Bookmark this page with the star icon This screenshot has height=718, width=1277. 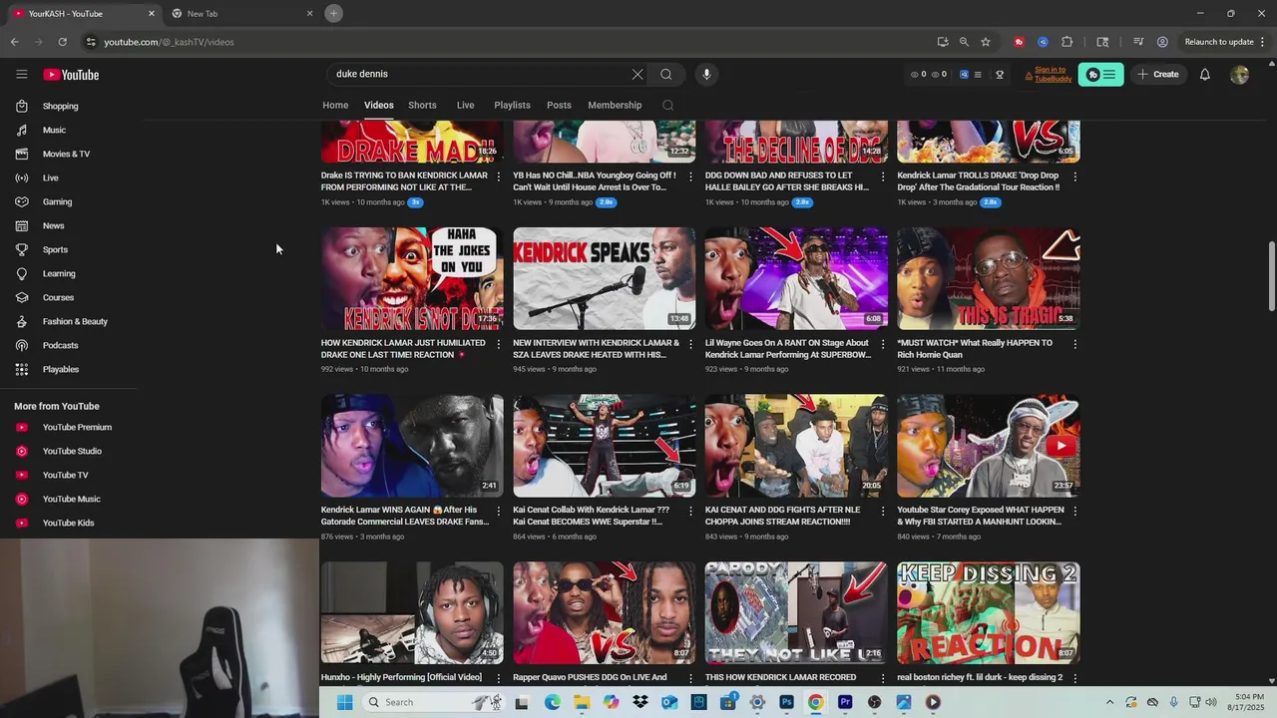pos(986,42)
